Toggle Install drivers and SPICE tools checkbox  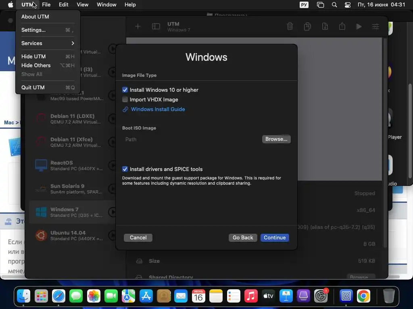coord(125,169)
